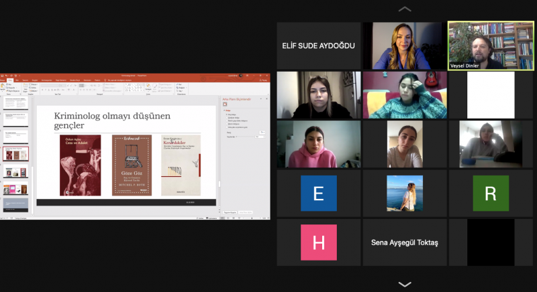Image resolution: width=537 pixels, height=292 pixels.
Task: Click the down chevron below the video grid
Action: pyautogui.click(x=405, y=284)
